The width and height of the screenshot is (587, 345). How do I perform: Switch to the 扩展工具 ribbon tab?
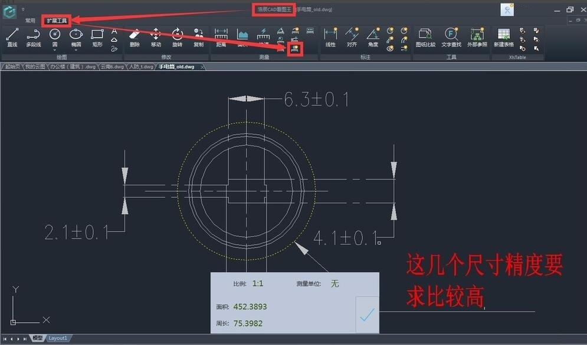tap(56, 19)
